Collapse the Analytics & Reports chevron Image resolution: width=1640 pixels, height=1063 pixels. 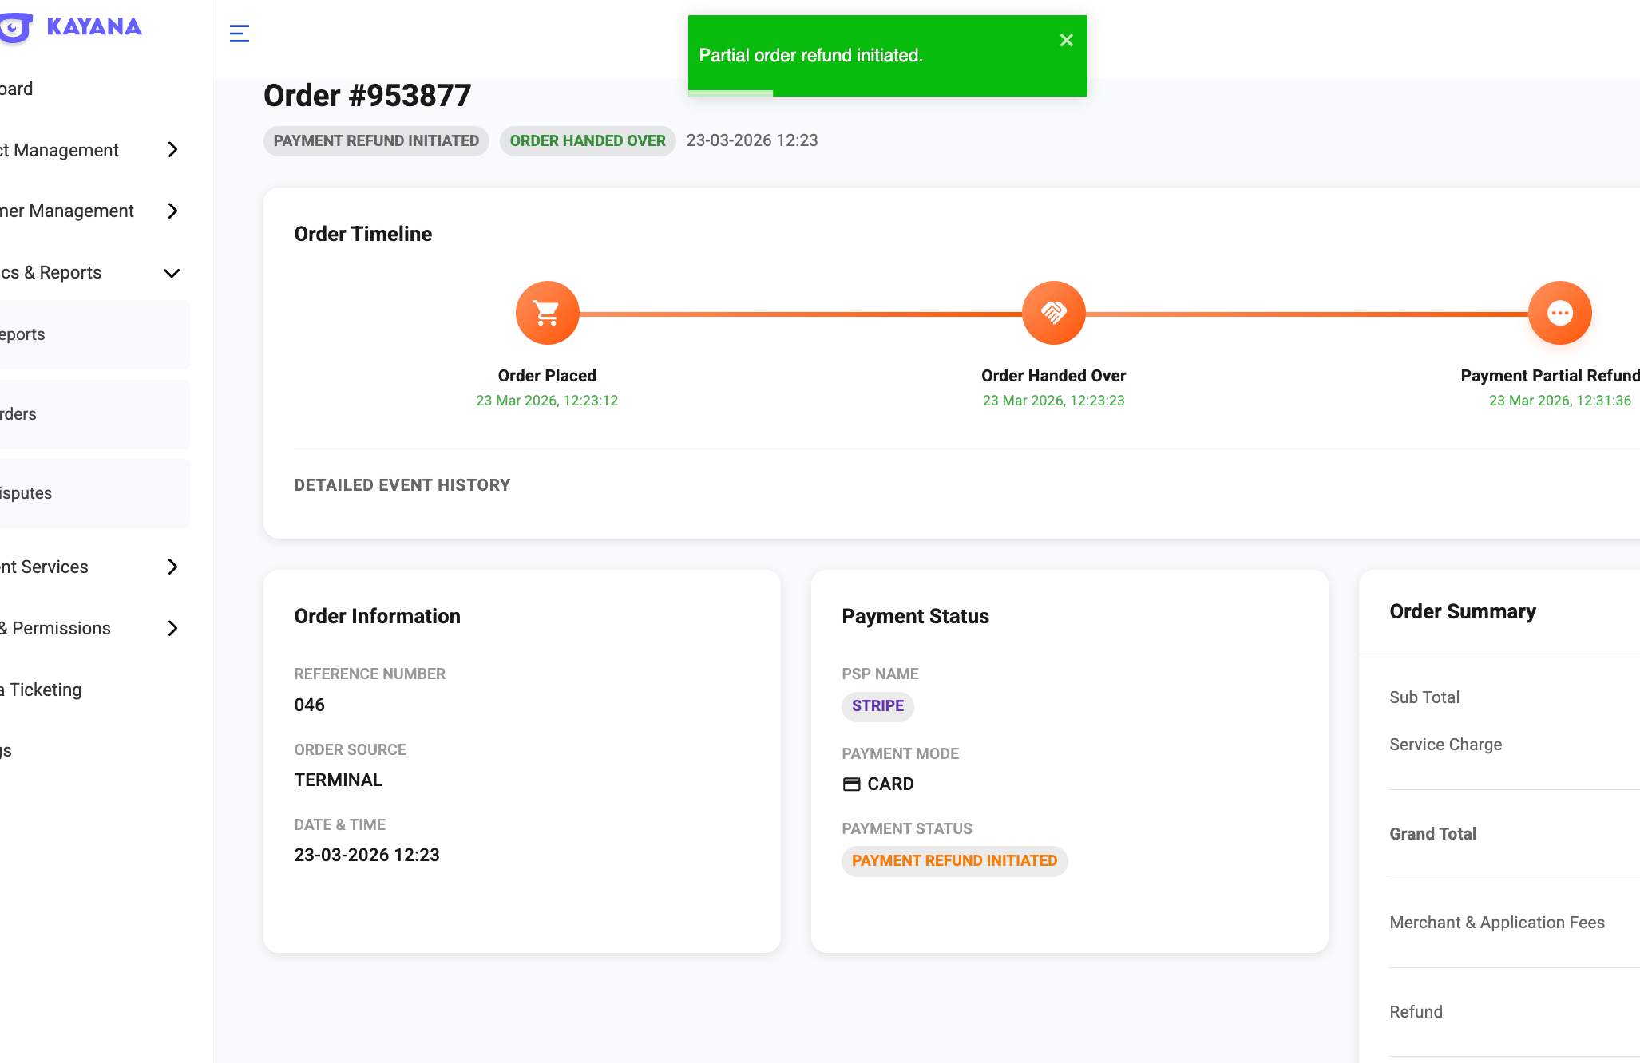pyautogui.click(x=172, y=273)
